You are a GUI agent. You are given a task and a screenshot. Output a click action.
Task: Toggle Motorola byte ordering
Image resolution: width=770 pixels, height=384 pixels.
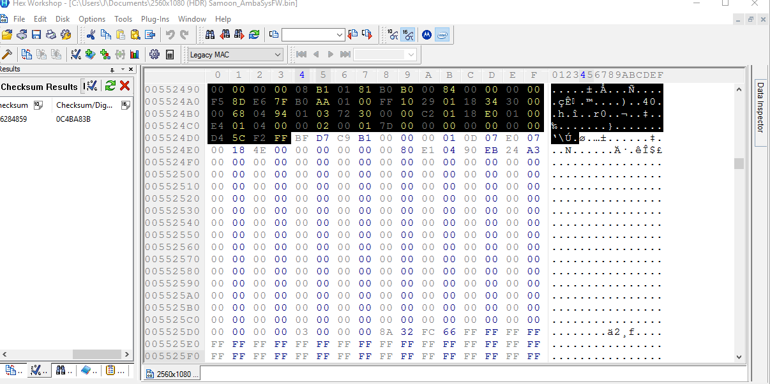(426, 34)
